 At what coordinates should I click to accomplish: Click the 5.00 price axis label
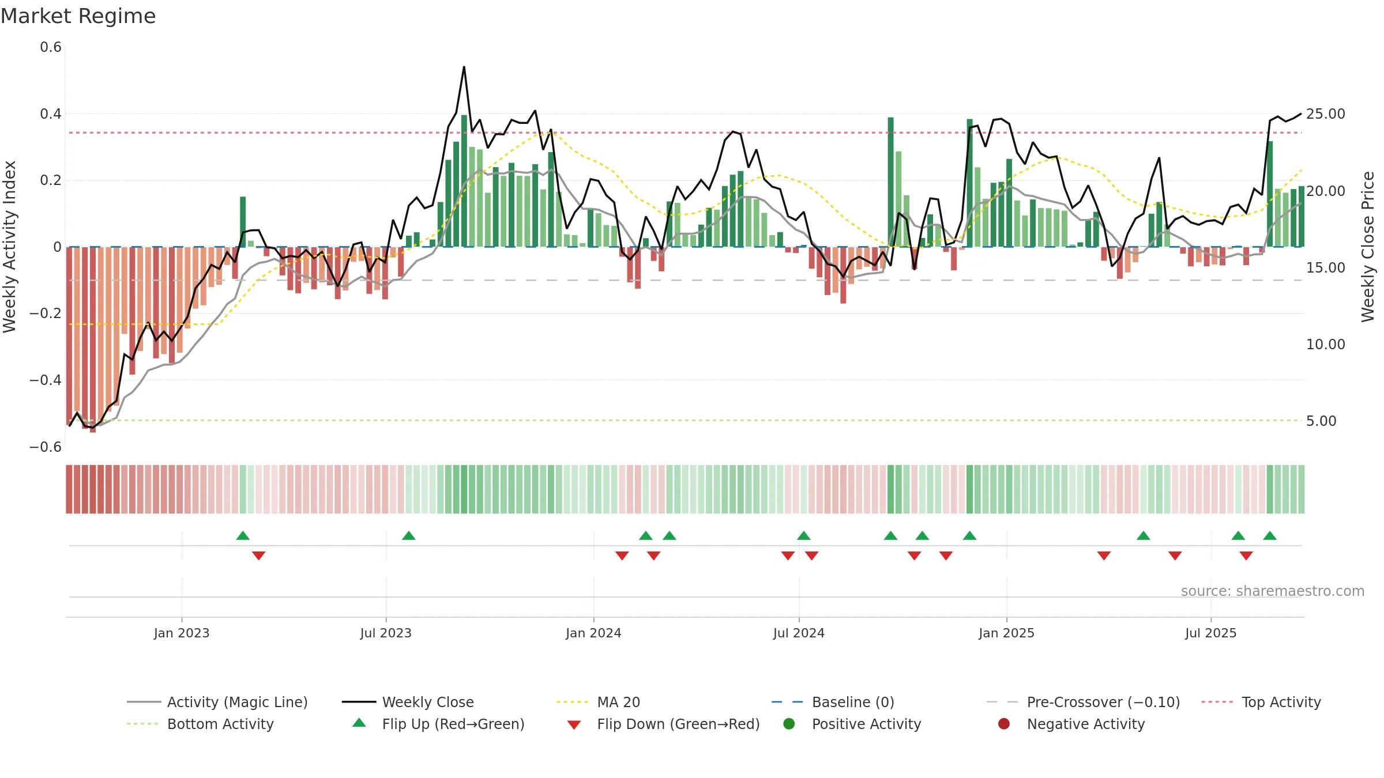[x=1321, y=421]
